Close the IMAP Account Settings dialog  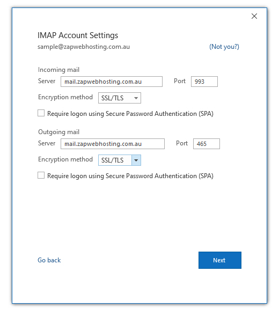click(x=254, y=16)
